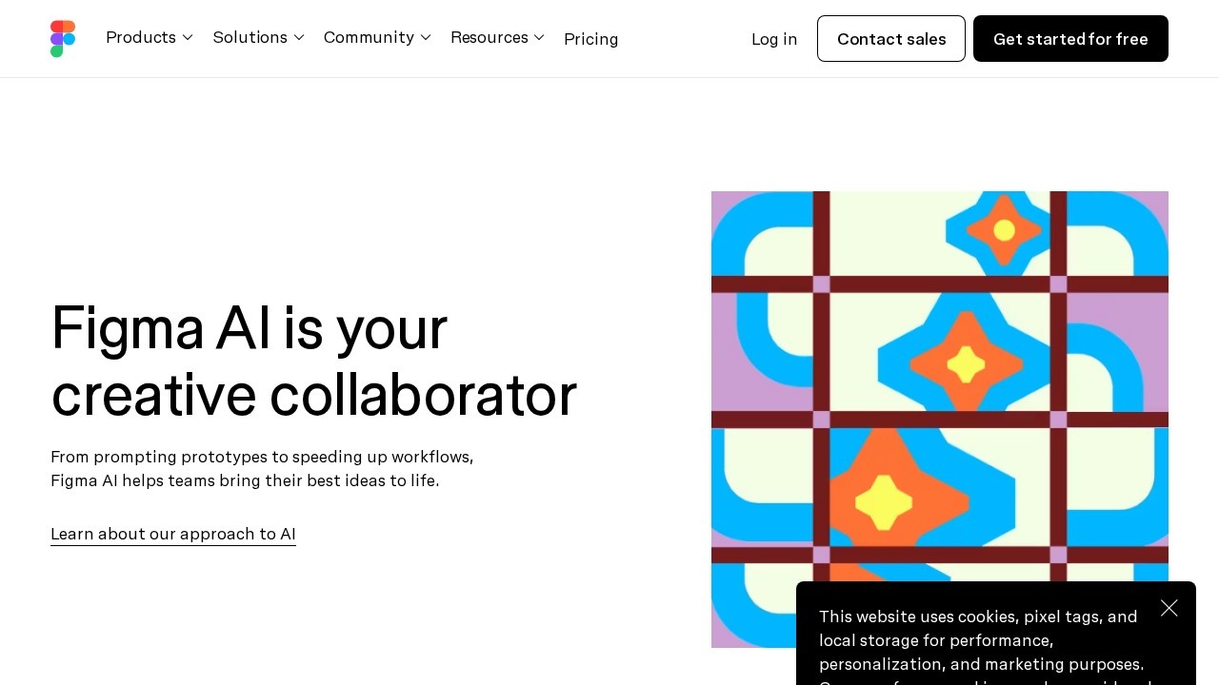Image resolution: width=1219 pixels, height=685 pixels.
Task: Click the yellow circle in top orange star
Action: [x=1004, y=230]
